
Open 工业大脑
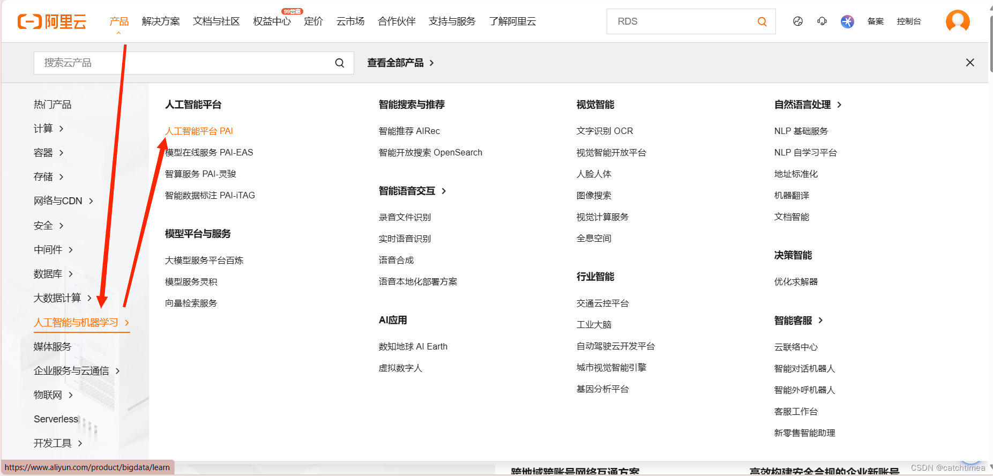[594, 325]
